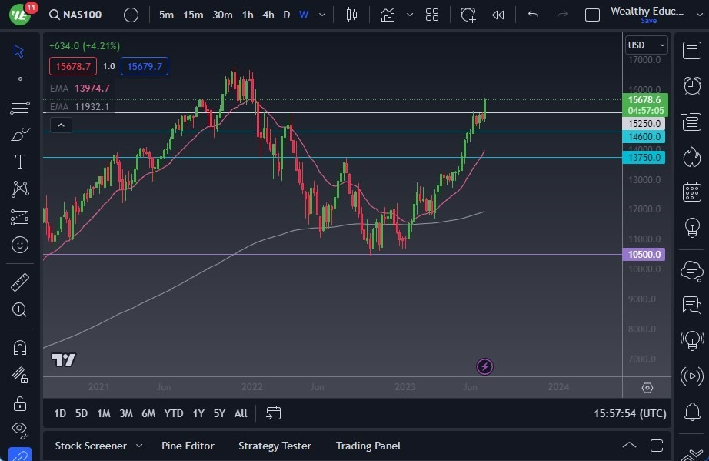
Task: Select the Text drawing tool
Action: 20,162
